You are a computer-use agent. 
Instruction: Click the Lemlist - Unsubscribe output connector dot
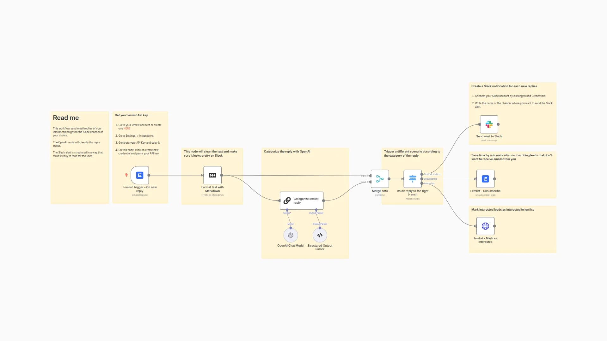(494, 179)
